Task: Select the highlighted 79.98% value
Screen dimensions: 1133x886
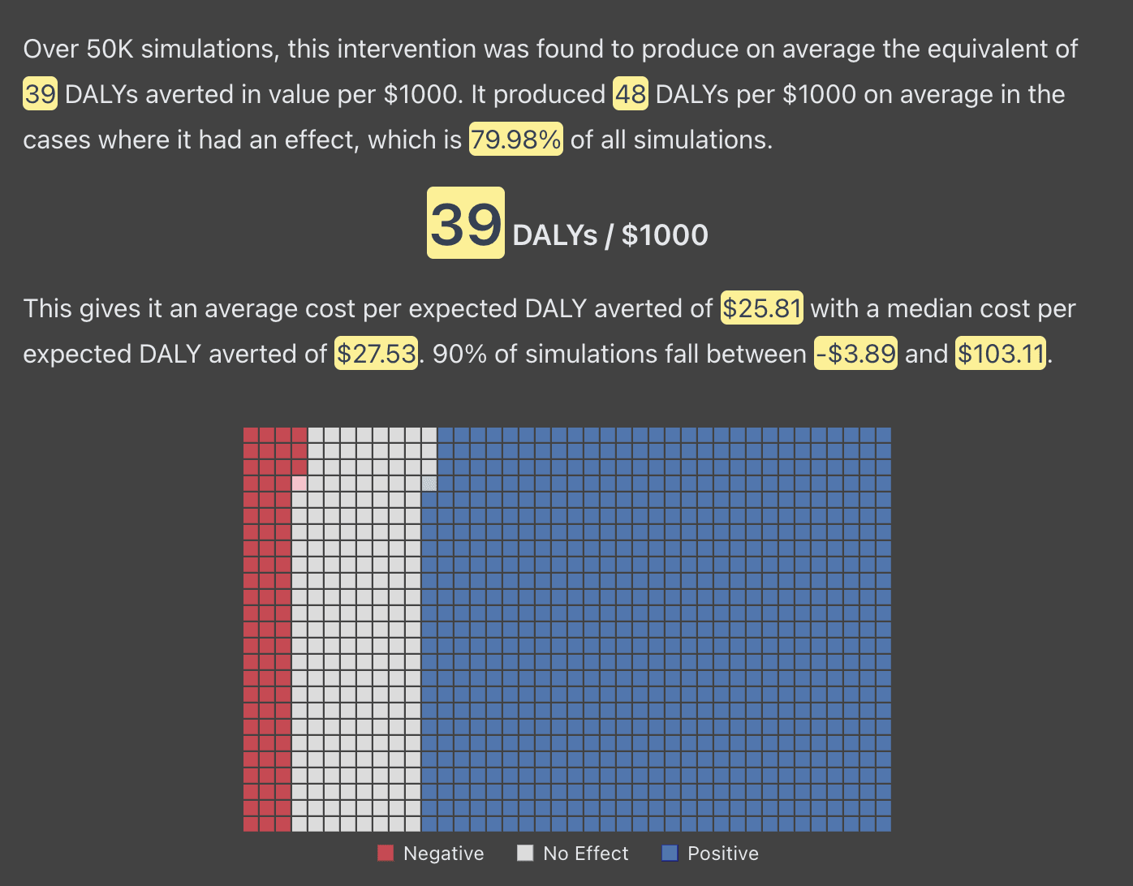Action: 516,140
